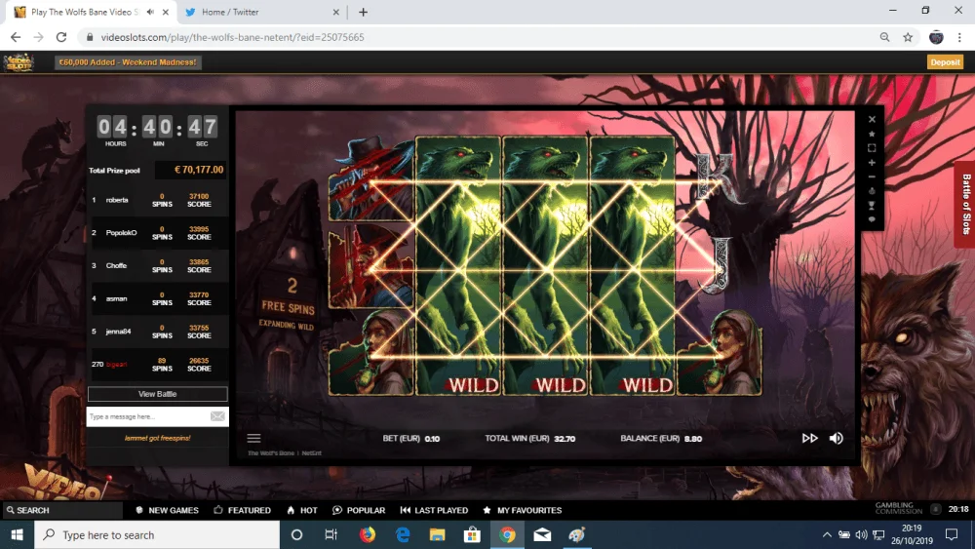Open the game hamburger menu
This screenshot has width=975, height=549.
[x=253, y=439]
